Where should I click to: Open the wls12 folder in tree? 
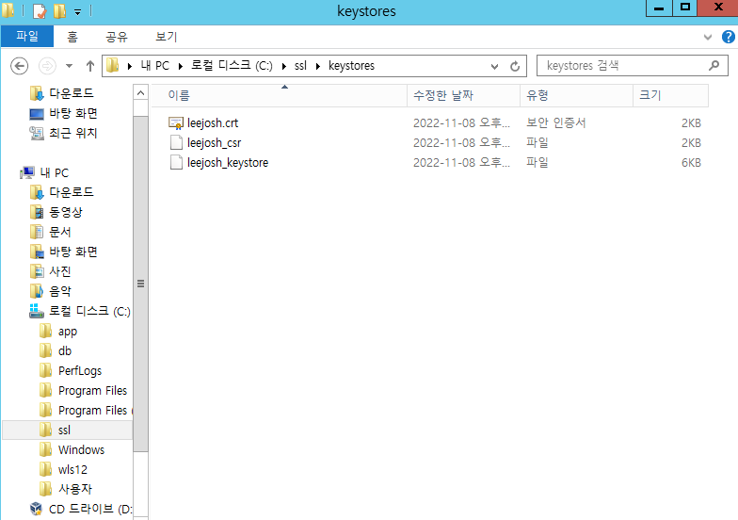72,469
